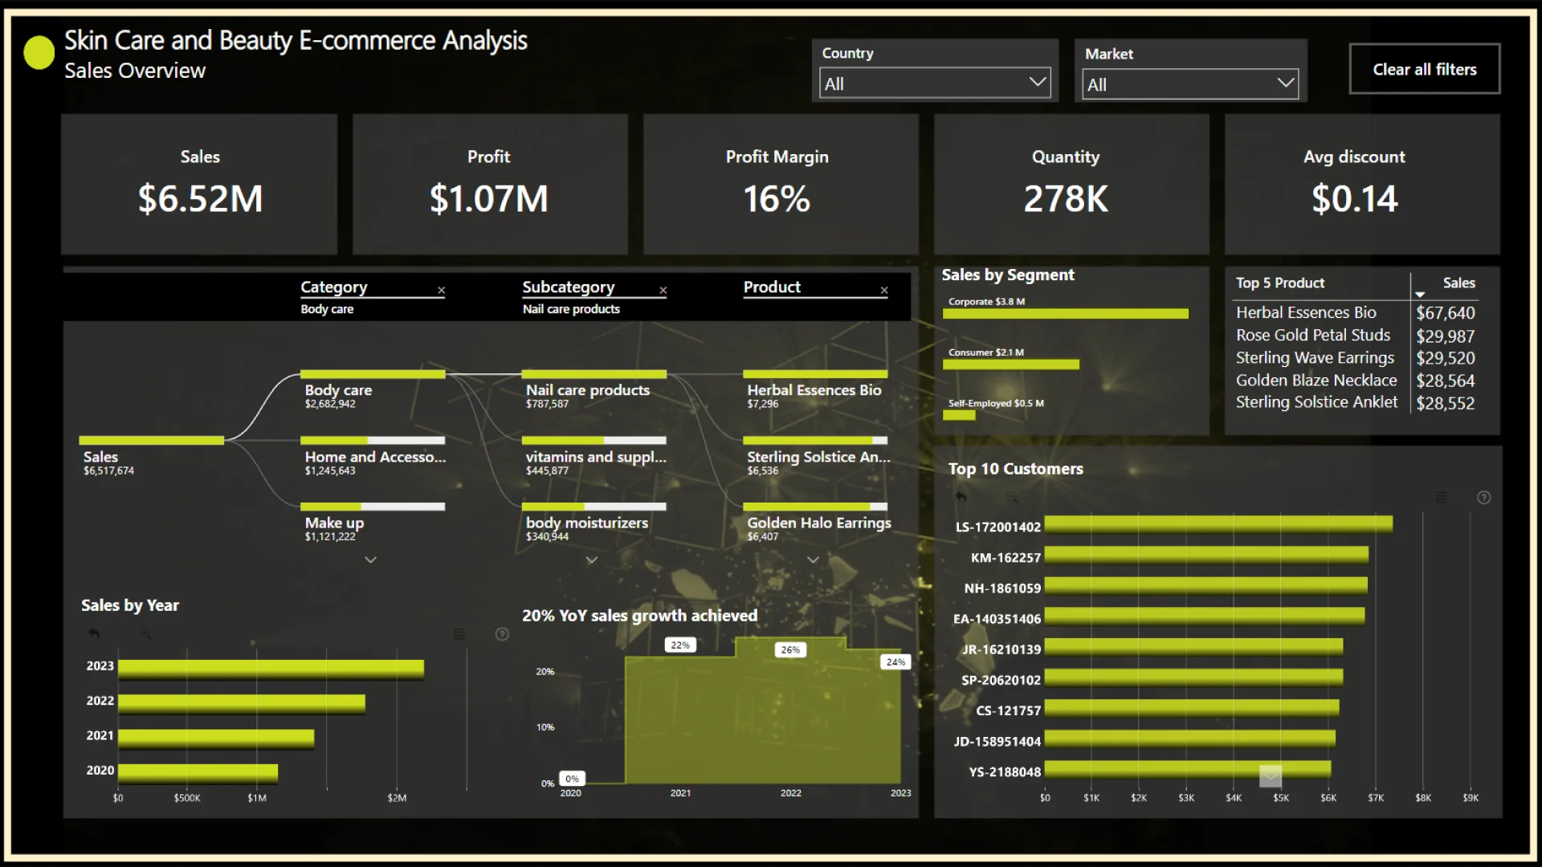
Task: Click the 24% label on growth chart
Action: [x=895, y=661]
